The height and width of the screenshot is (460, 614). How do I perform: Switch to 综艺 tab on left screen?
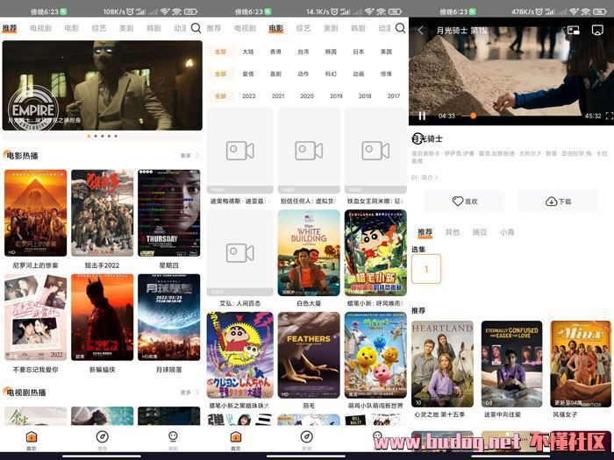click(x=99, y=28)
